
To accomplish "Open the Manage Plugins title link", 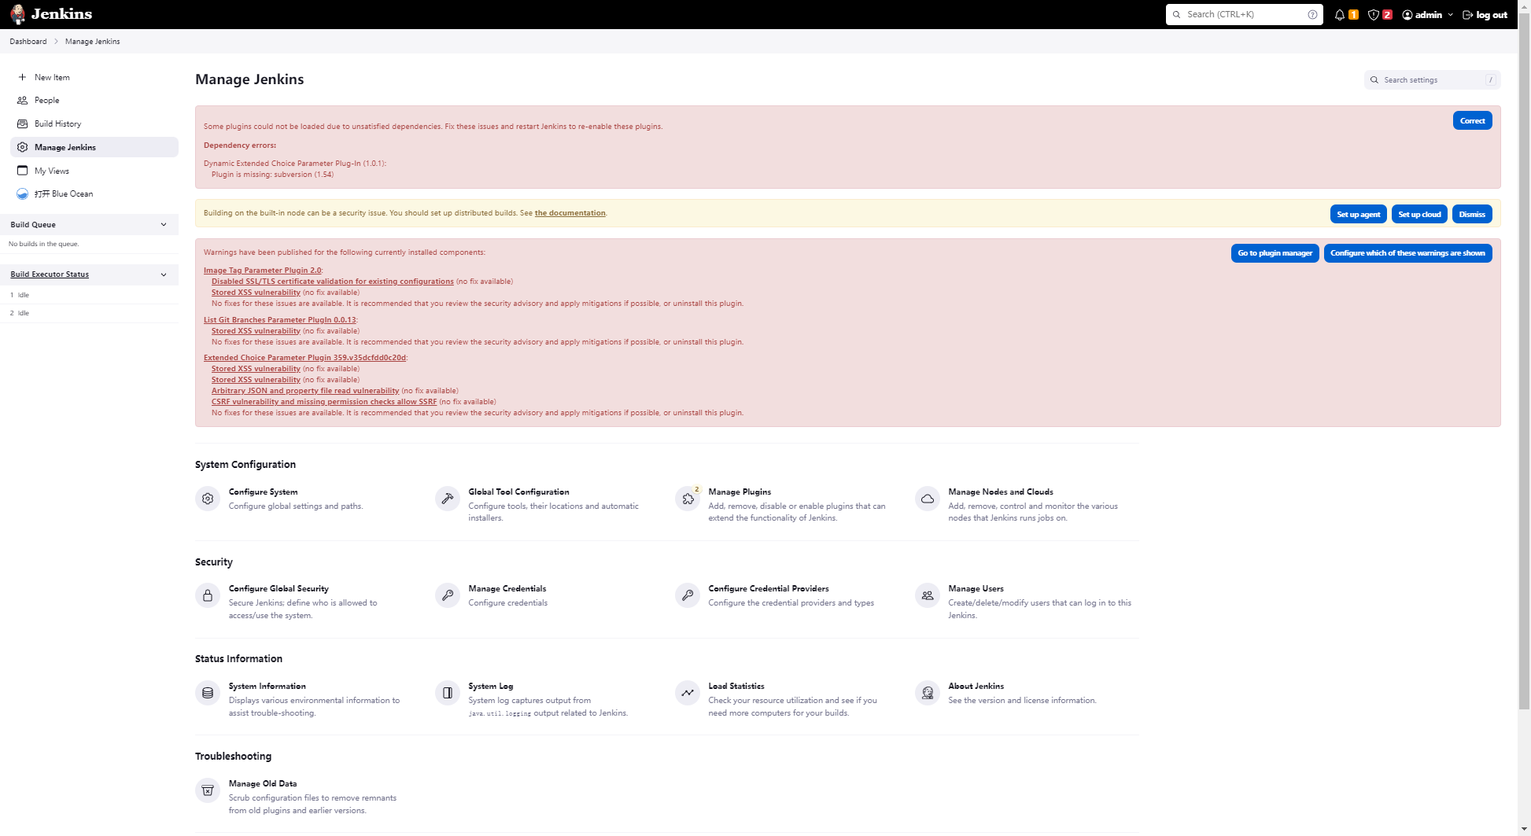I will tap(740, 492).
